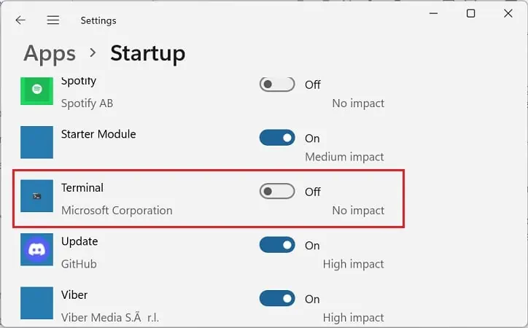The height and width of the screenshot is (328, 528).
Task: Maximize the Settings window
Action: (470, 14)
